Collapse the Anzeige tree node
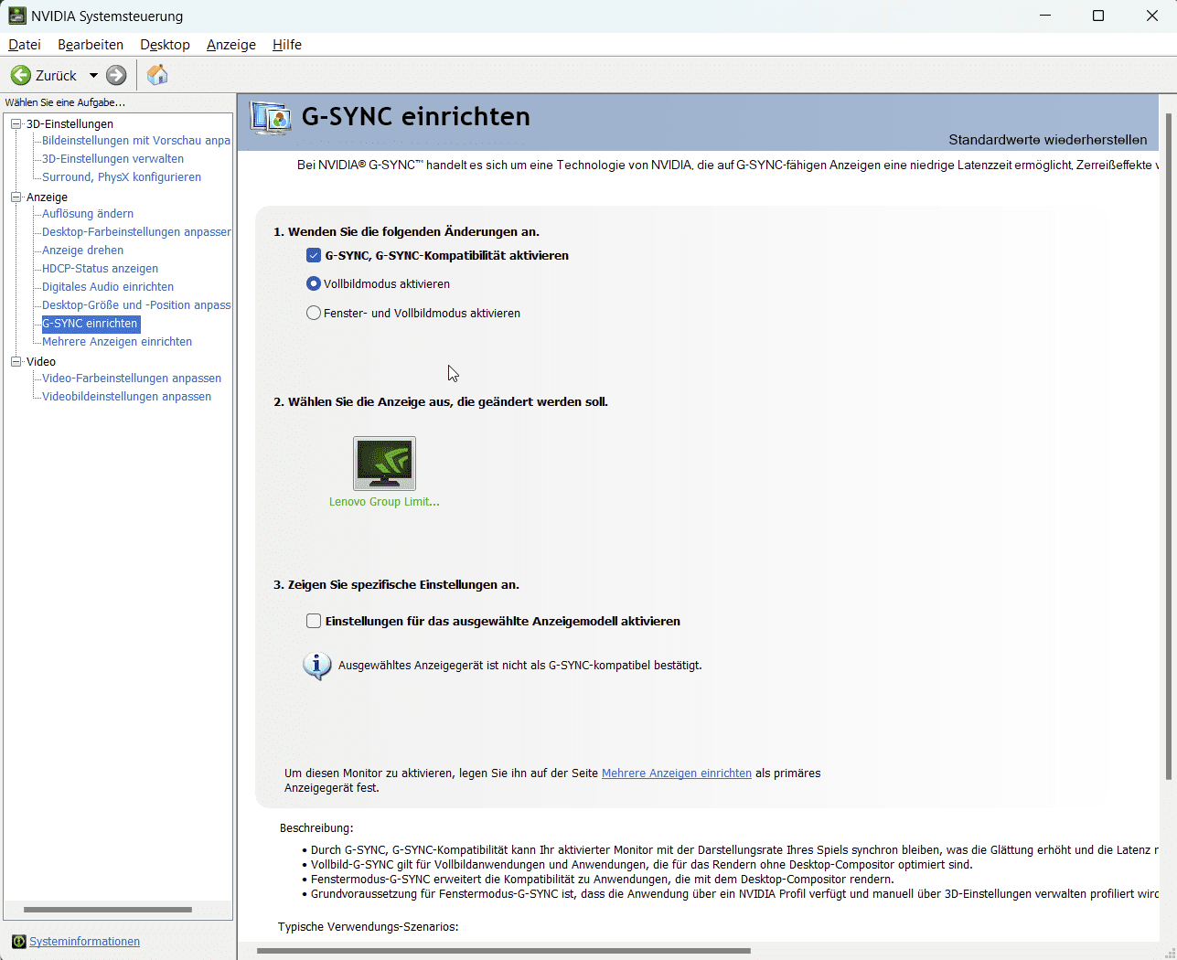The height and width of the screenshot is (960, 1177). [x=16, y=197]
